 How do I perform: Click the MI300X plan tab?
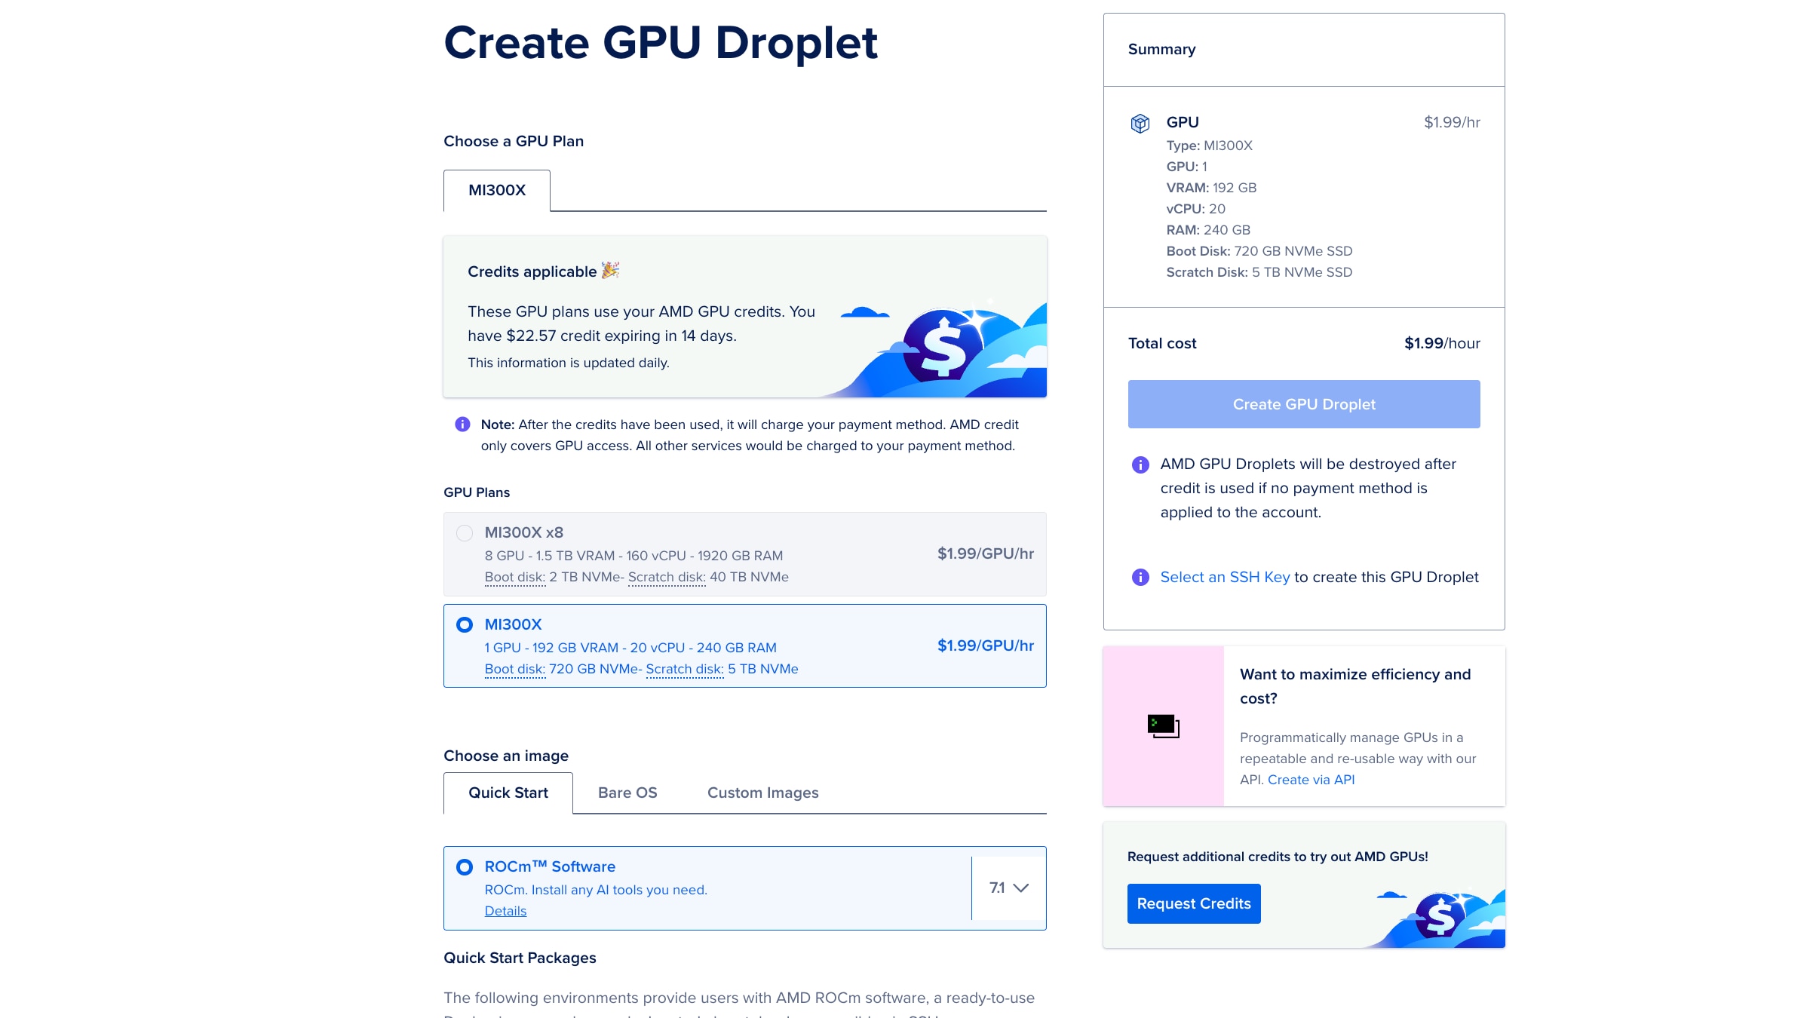(x=496, y=191)
